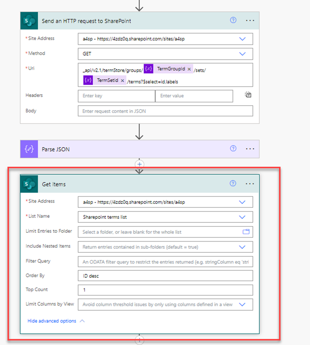The height and width of the screenshot is (345, 310).
Task: Open the Limit Columns by View dropdown
Action: tap(242, 304)
